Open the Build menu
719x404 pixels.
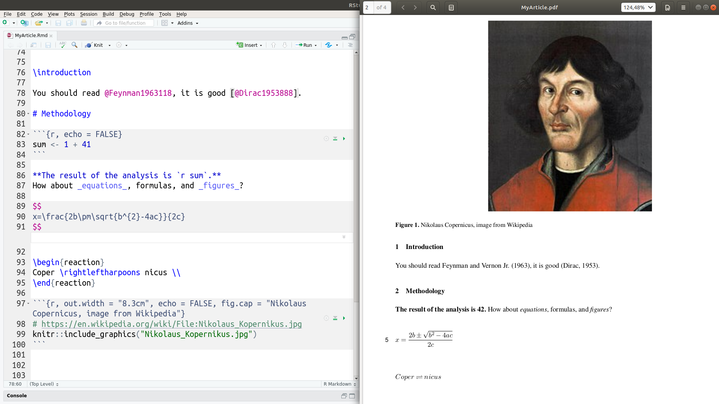108,14
